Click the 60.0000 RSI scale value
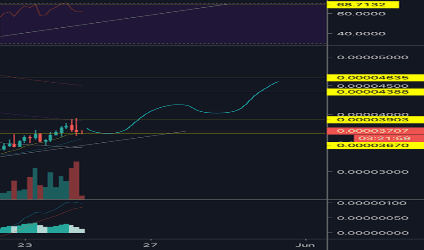Image resolution: width=424 pixels, height=250 pixels. (361, 14)
